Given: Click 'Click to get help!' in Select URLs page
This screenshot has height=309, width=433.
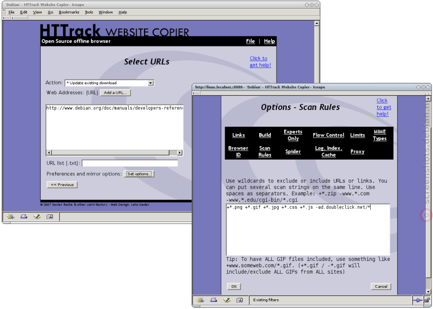Looking at the screenshot, I should click(x=260, y=62).
